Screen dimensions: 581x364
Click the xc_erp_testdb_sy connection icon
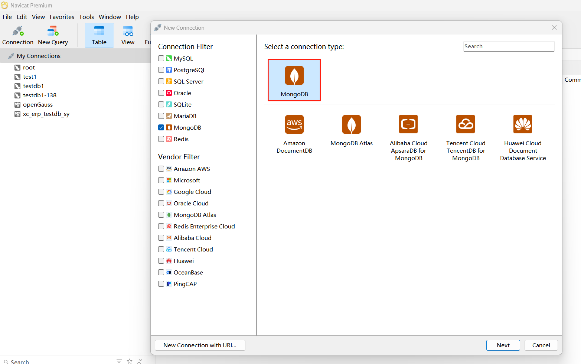coord(17,114)
